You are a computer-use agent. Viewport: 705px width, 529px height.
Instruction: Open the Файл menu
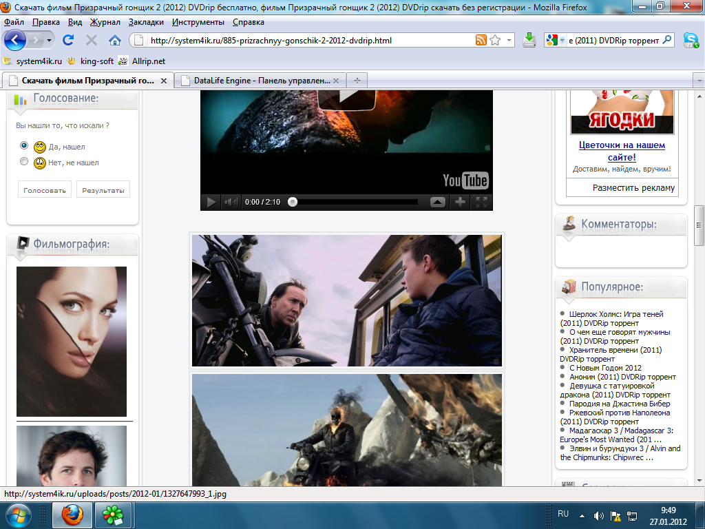pos(14,22)
